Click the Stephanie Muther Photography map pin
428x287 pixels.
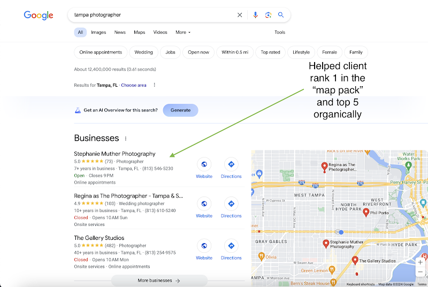click(326, 244)
